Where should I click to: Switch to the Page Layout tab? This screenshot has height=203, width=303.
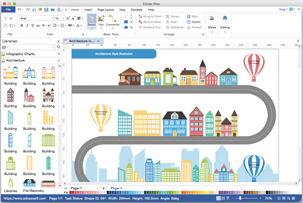tap(105, 10)
